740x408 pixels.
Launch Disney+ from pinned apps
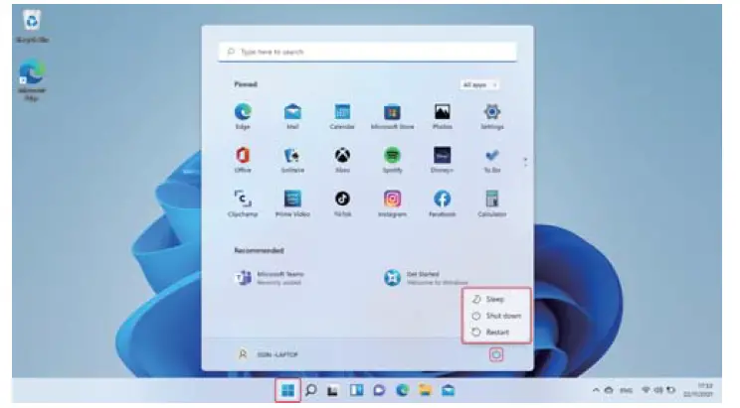click(443, 159)
